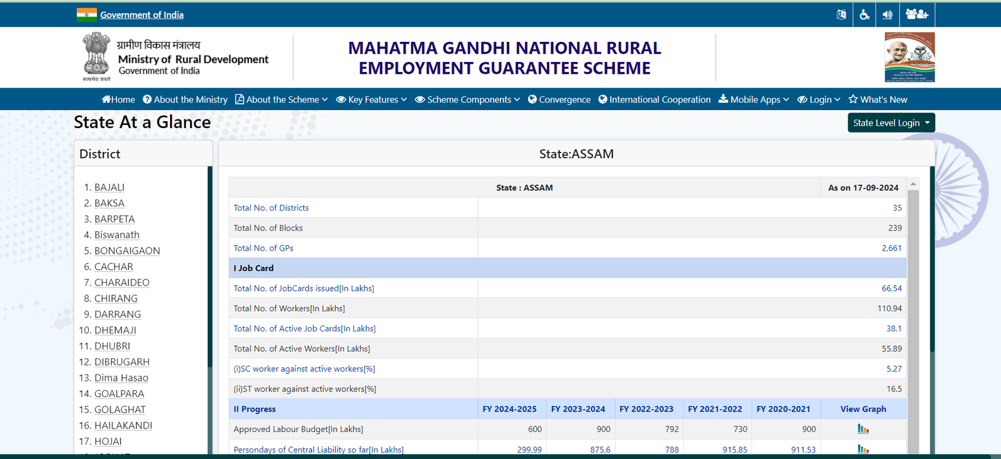Click the GPs count value 2,661

(892, 248)
